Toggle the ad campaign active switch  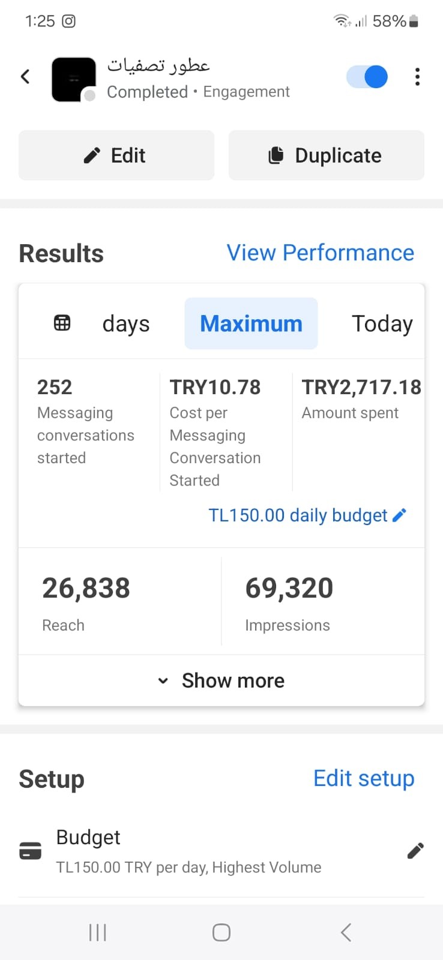tap(367, 77)
